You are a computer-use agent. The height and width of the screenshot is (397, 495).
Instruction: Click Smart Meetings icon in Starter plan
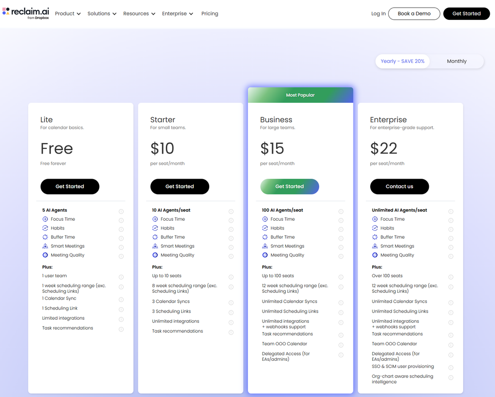coord(155,246)
